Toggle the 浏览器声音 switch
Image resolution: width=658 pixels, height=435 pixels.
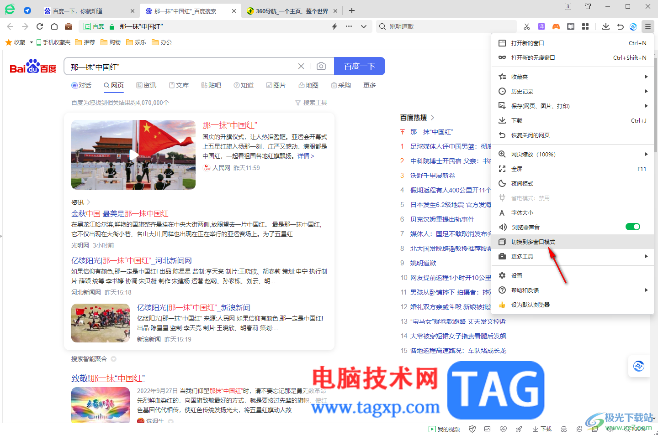point(633,227)
